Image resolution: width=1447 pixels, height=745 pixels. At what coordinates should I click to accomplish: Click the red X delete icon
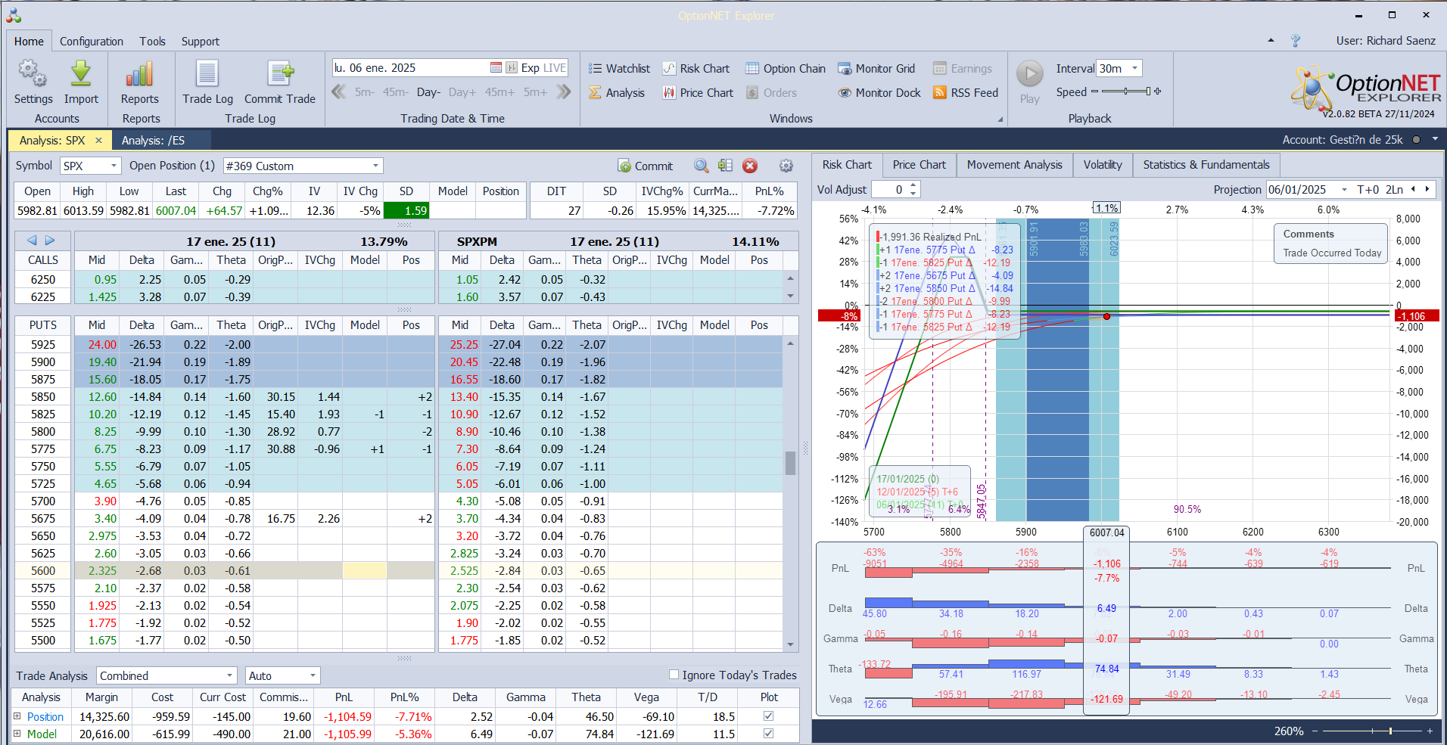point(750,166)
